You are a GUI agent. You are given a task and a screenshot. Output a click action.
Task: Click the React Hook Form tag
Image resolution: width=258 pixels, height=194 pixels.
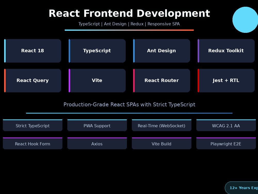point(33,143)
